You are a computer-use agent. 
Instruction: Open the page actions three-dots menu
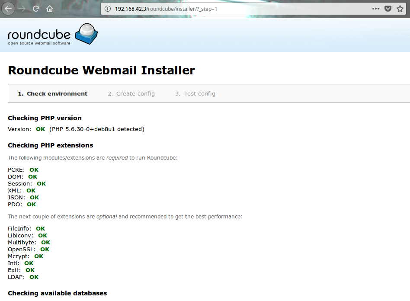[376, 9]
